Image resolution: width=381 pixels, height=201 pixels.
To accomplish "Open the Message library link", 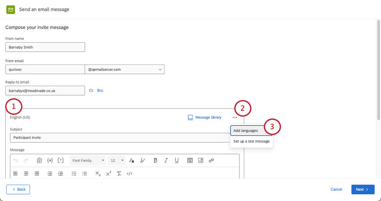I will click(208, 118).
